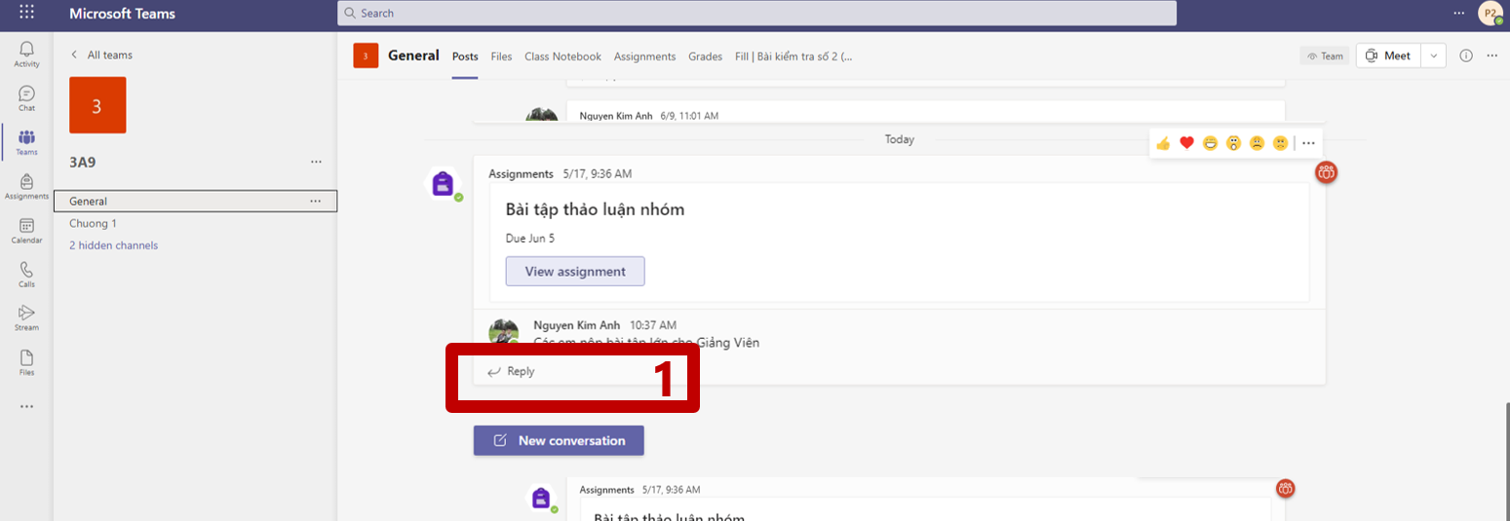Select the Chuong 1 channel
Screen dimensions: 1510x521
point(93,223)
